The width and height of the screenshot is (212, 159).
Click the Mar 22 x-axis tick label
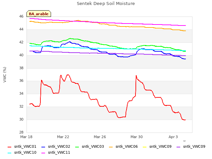pyautogui.click(x=63, y=137)
